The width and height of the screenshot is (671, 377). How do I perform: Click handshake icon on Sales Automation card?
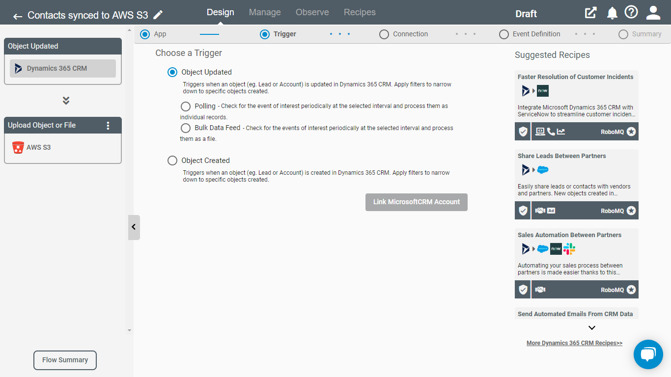[540, 290]
